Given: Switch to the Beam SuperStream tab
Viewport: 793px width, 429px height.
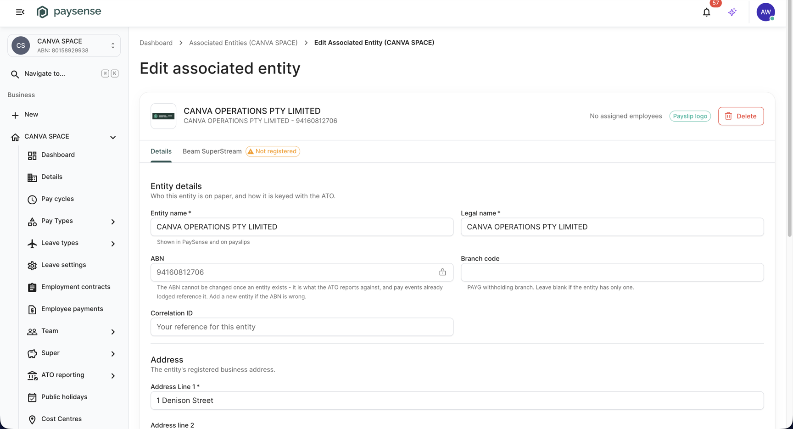Looking at the screenshot, I should coord(212,151).
